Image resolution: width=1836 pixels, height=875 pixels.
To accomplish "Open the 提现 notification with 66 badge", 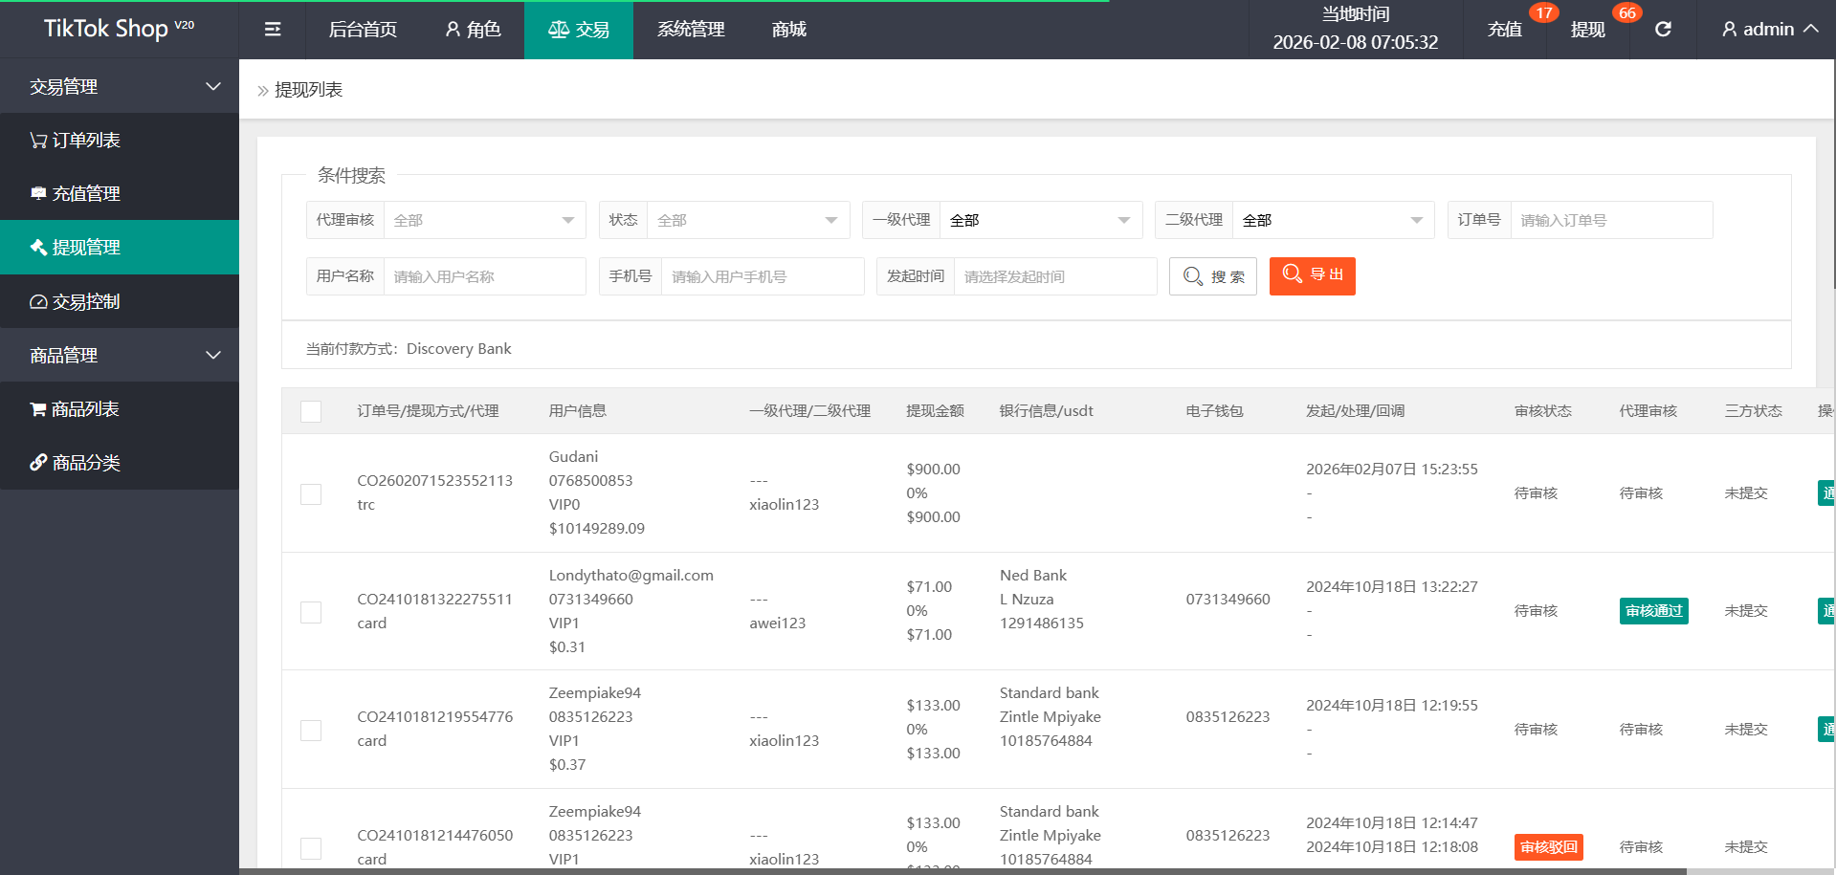I will click(1587, 30).
